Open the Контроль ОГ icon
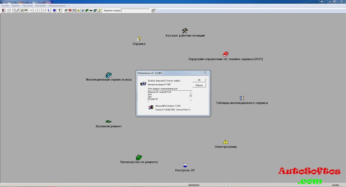Screen dimensions: 346x187 click(x=185, y=165)
